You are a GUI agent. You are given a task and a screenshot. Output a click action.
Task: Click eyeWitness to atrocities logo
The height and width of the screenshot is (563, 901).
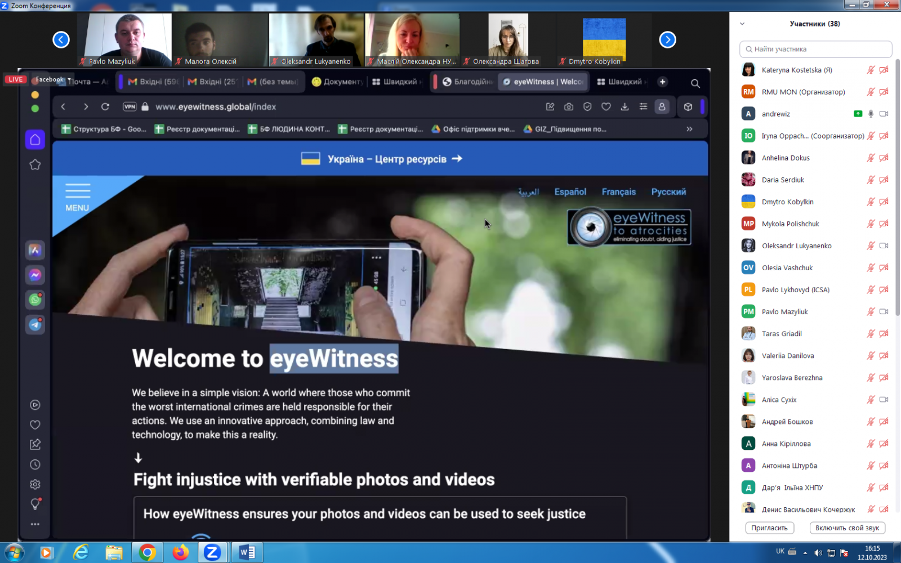(629, 227)
